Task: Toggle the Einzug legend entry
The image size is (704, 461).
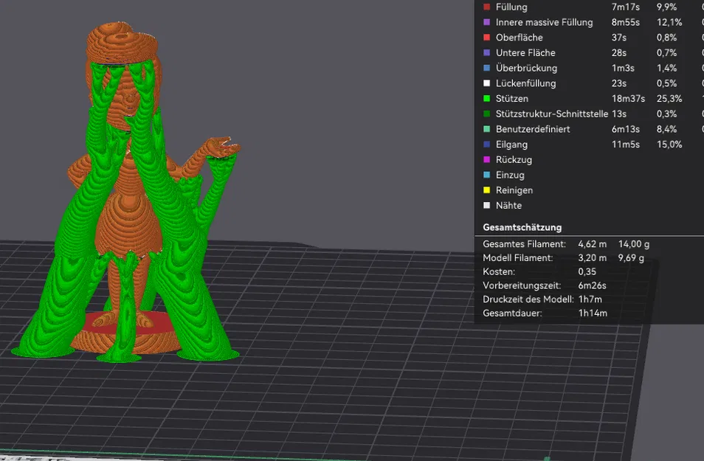Action: (511, 175)
